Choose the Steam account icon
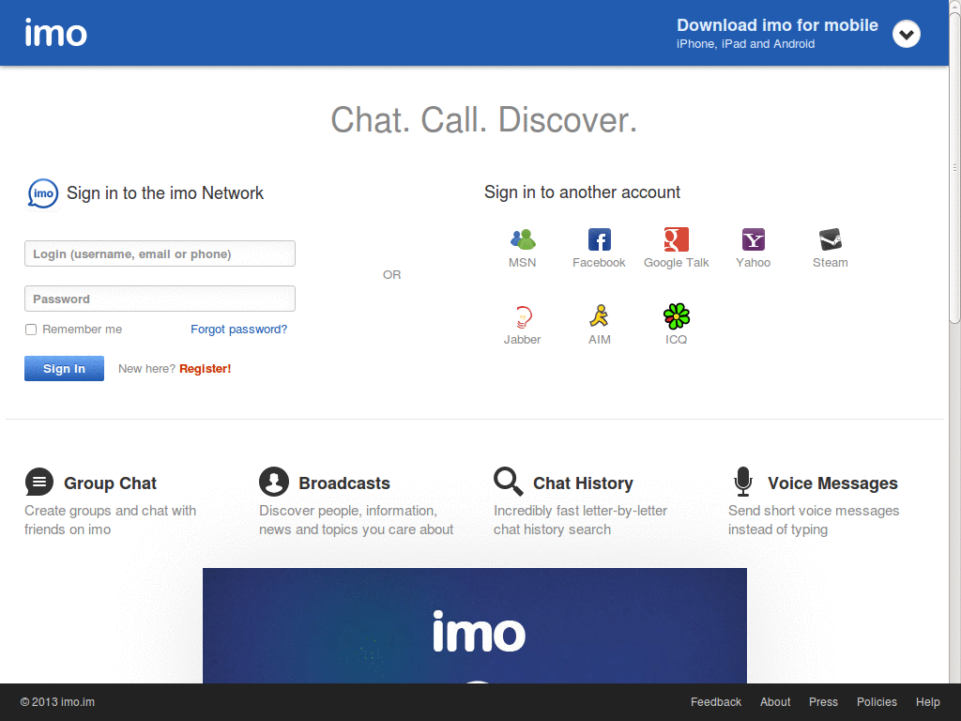Viewport: 961px width, 721px height. click(x=831, y=239)
